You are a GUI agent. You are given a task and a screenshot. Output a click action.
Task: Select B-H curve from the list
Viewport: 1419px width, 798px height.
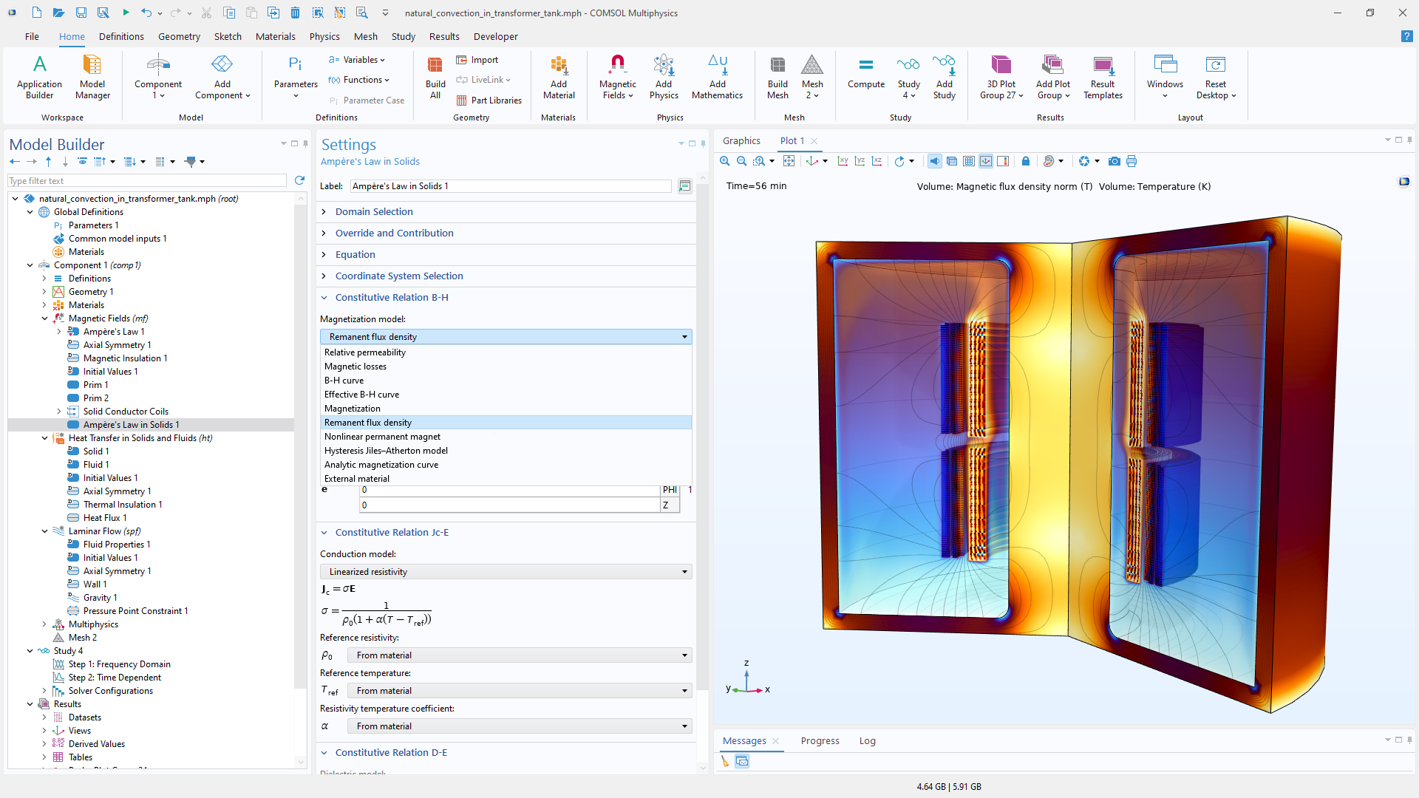(x=344, y=381)
